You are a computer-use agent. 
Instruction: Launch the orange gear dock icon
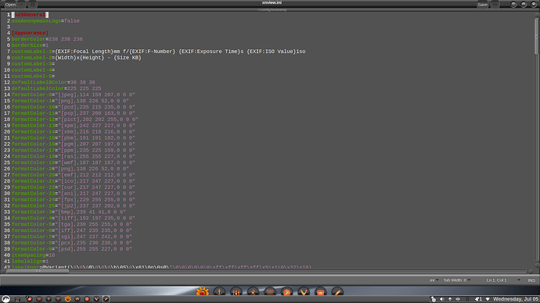coord(202,292)
